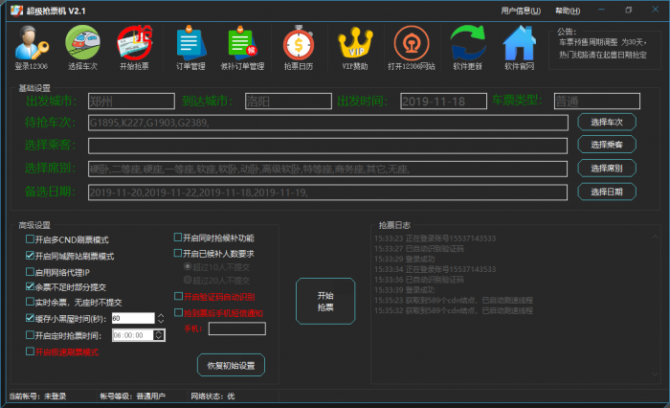670x408 pixels.
Task: Click the 缓存小黑屋时间 spinner arrows
Action: pyautogui.click(x=161, y=318)
